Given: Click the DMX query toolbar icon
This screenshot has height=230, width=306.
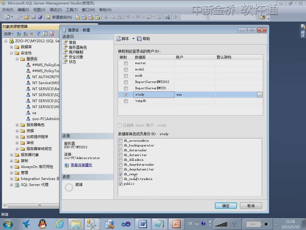Looking at the screenshot, I should [x=91, y=17].
